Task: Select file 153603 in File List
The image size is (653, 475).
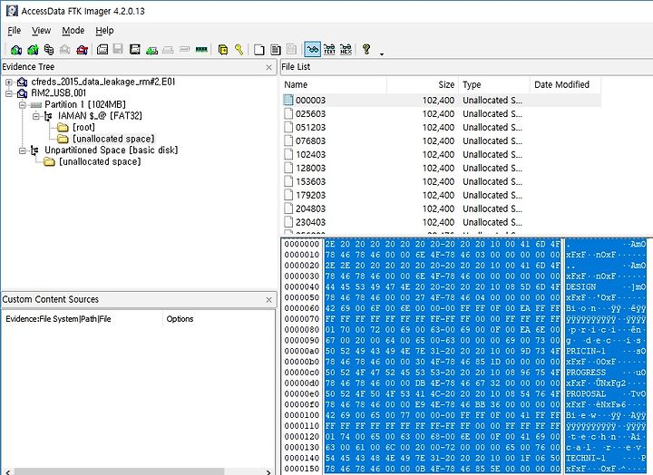Action: 442,181
